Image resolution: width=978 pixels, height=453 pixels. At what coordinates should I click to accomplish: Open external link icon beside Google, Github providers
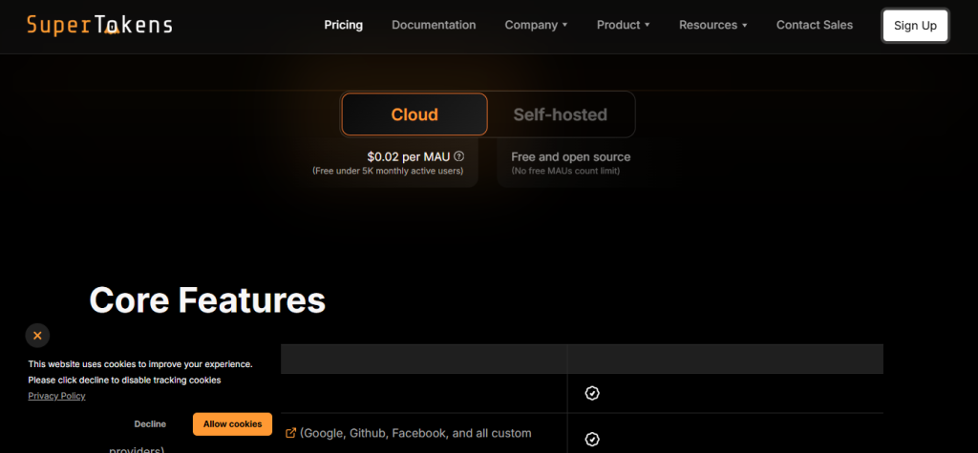290,432
